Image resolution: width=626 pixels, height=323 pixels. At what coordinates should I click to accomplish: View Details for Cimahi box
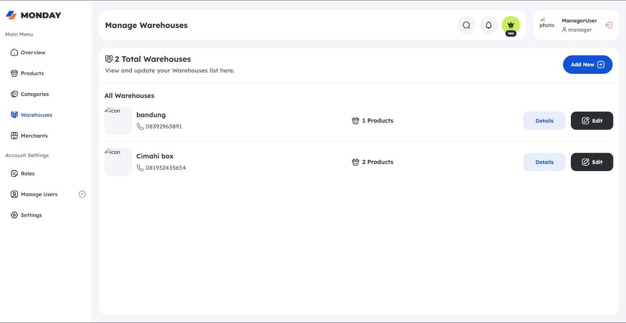click(544, 162)
